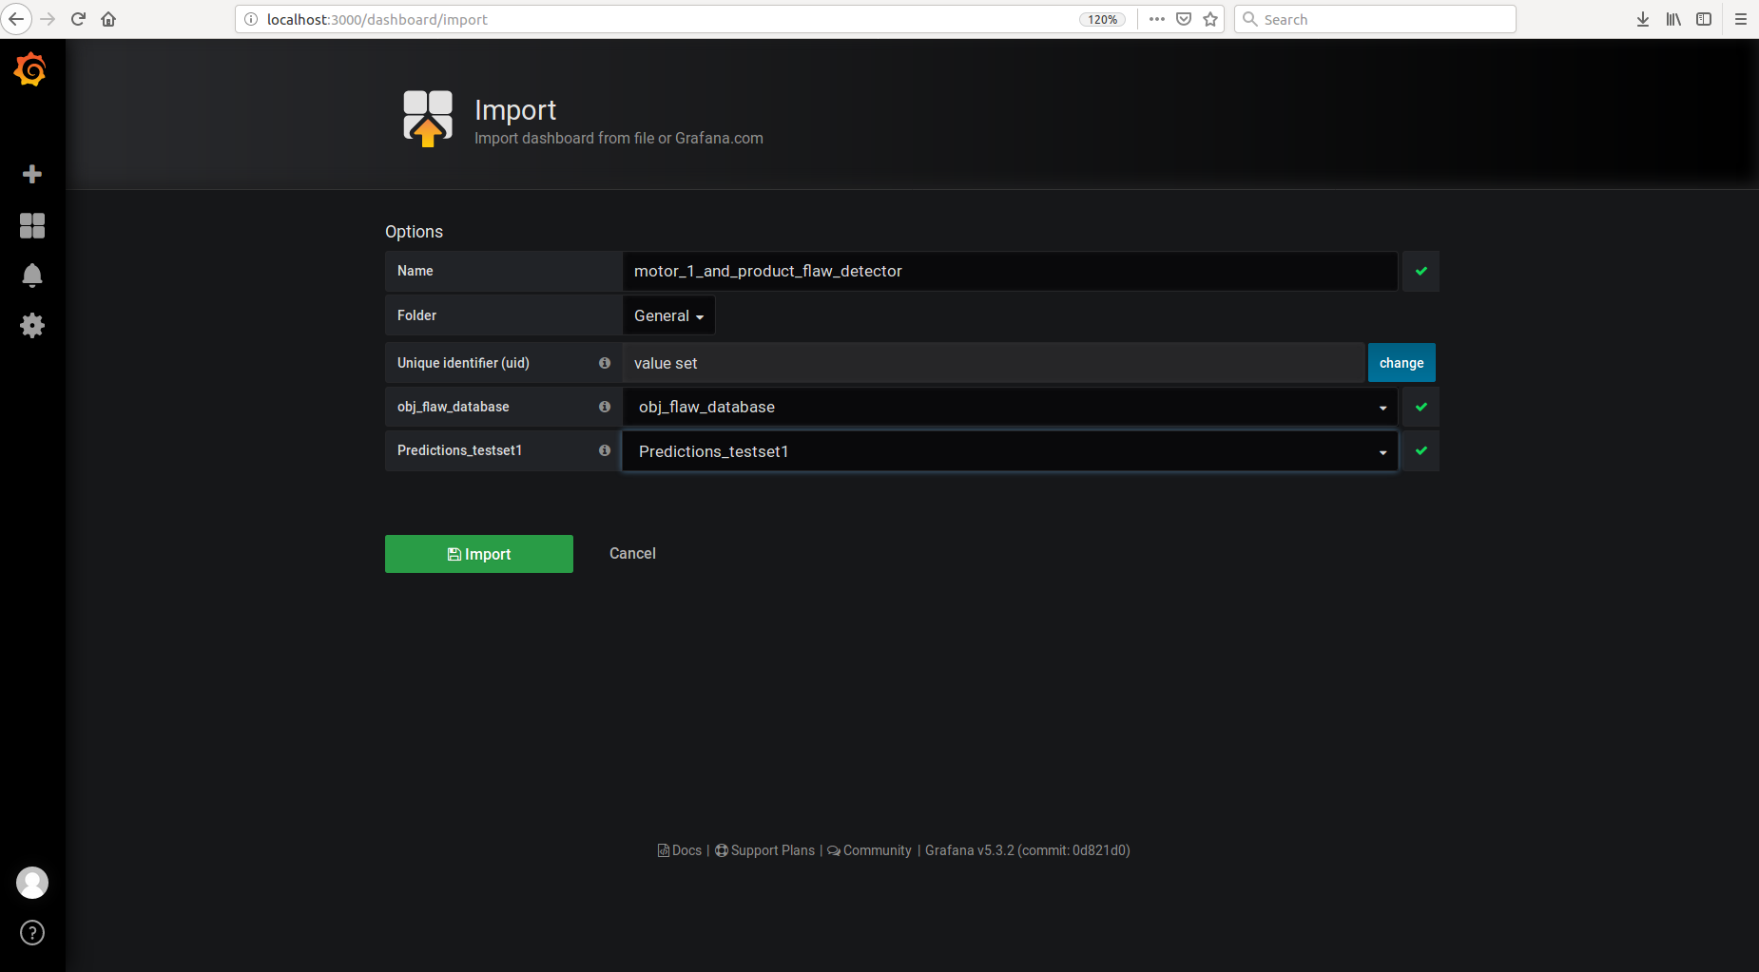Click the info icon beside Predictions_testset1 label
Screen dimensions: 1759x972
[605, 450]
